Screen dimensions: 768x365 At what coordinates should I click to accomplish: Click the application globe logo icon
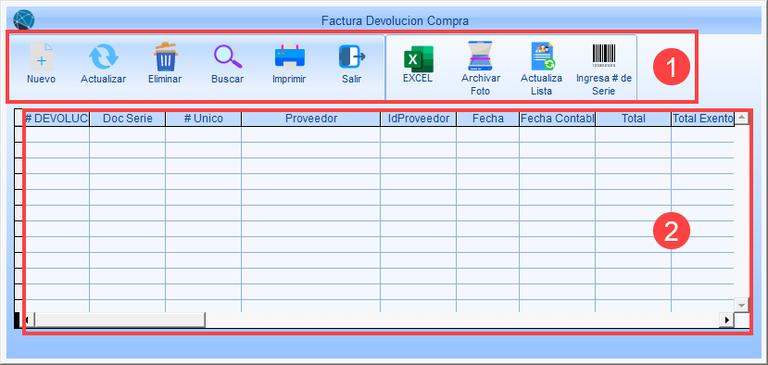click(23, 20)
